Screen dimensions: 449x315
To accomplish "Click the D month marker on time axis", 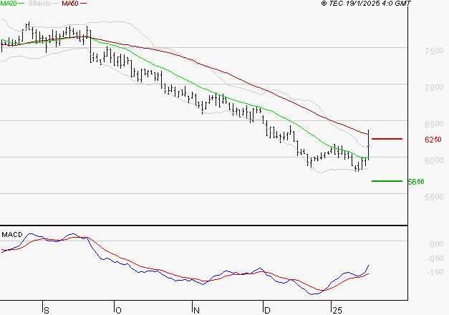I will (267, 310).
